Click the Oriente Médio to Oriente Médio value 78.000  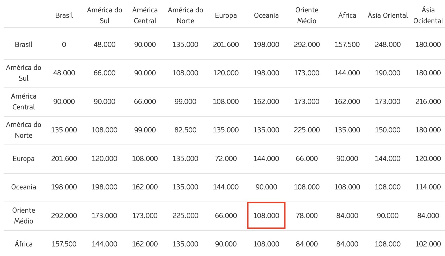coord(307,215)
